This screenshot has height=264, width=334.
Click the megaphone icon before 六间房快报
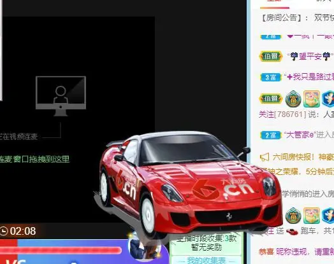click(265, 157)
